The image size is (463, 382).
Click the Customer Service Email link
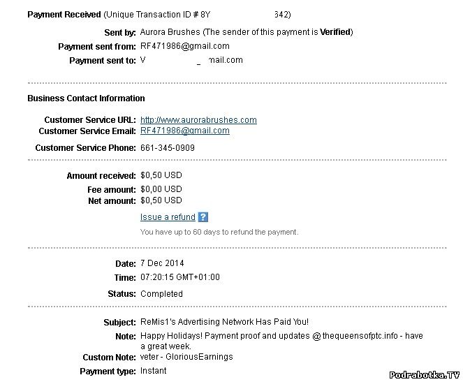click(x=184, y=131)
